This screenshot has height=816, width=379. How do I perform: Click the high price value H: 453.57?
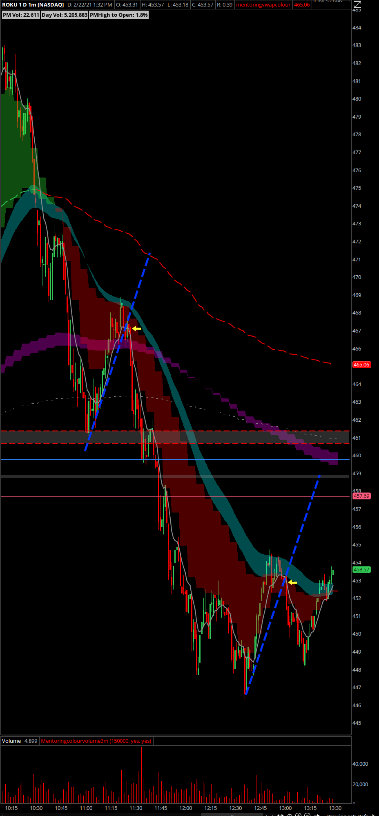(153, 5)
